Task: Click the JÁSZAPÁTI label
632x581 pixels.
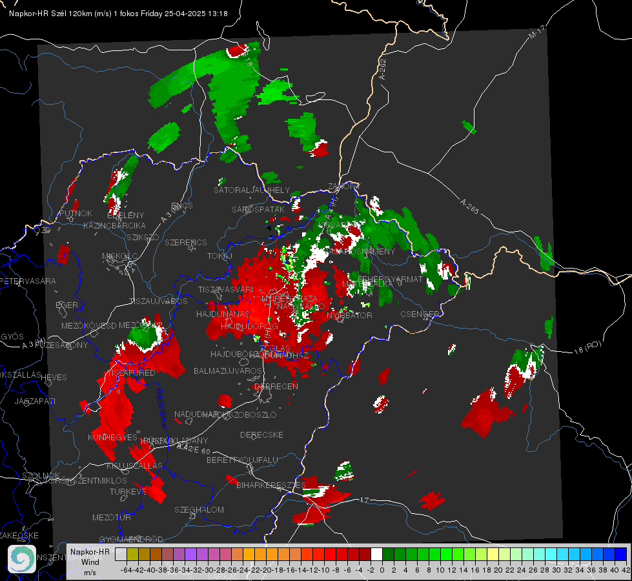Action: click(35, 401)
